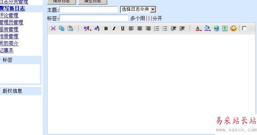257x135 pixels.
Task: Center align the text
Action: (x=140, y=28)
